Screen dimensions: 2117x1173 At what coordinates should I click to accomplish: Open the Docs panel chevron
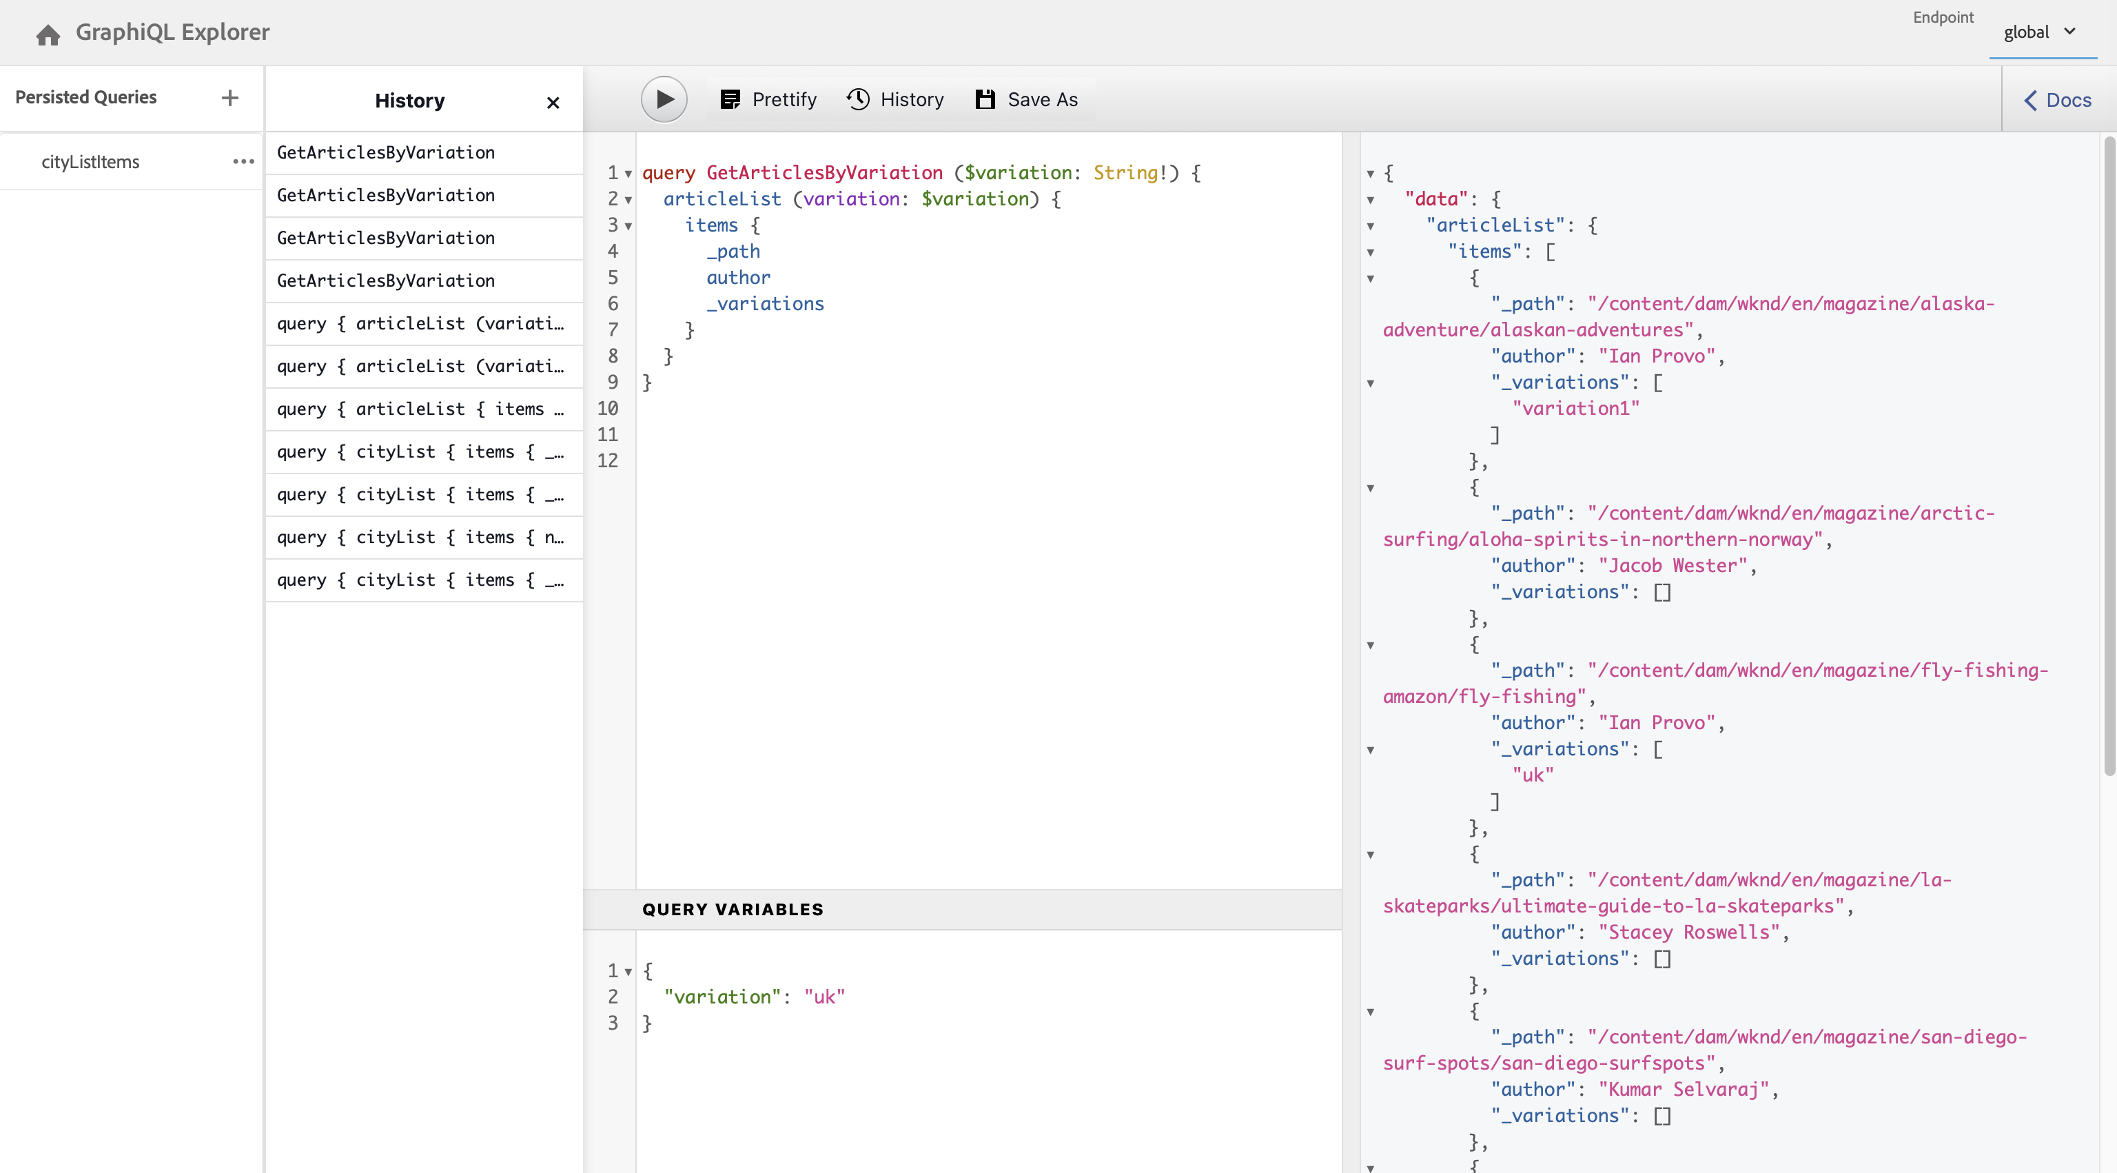click(2031, 101)
